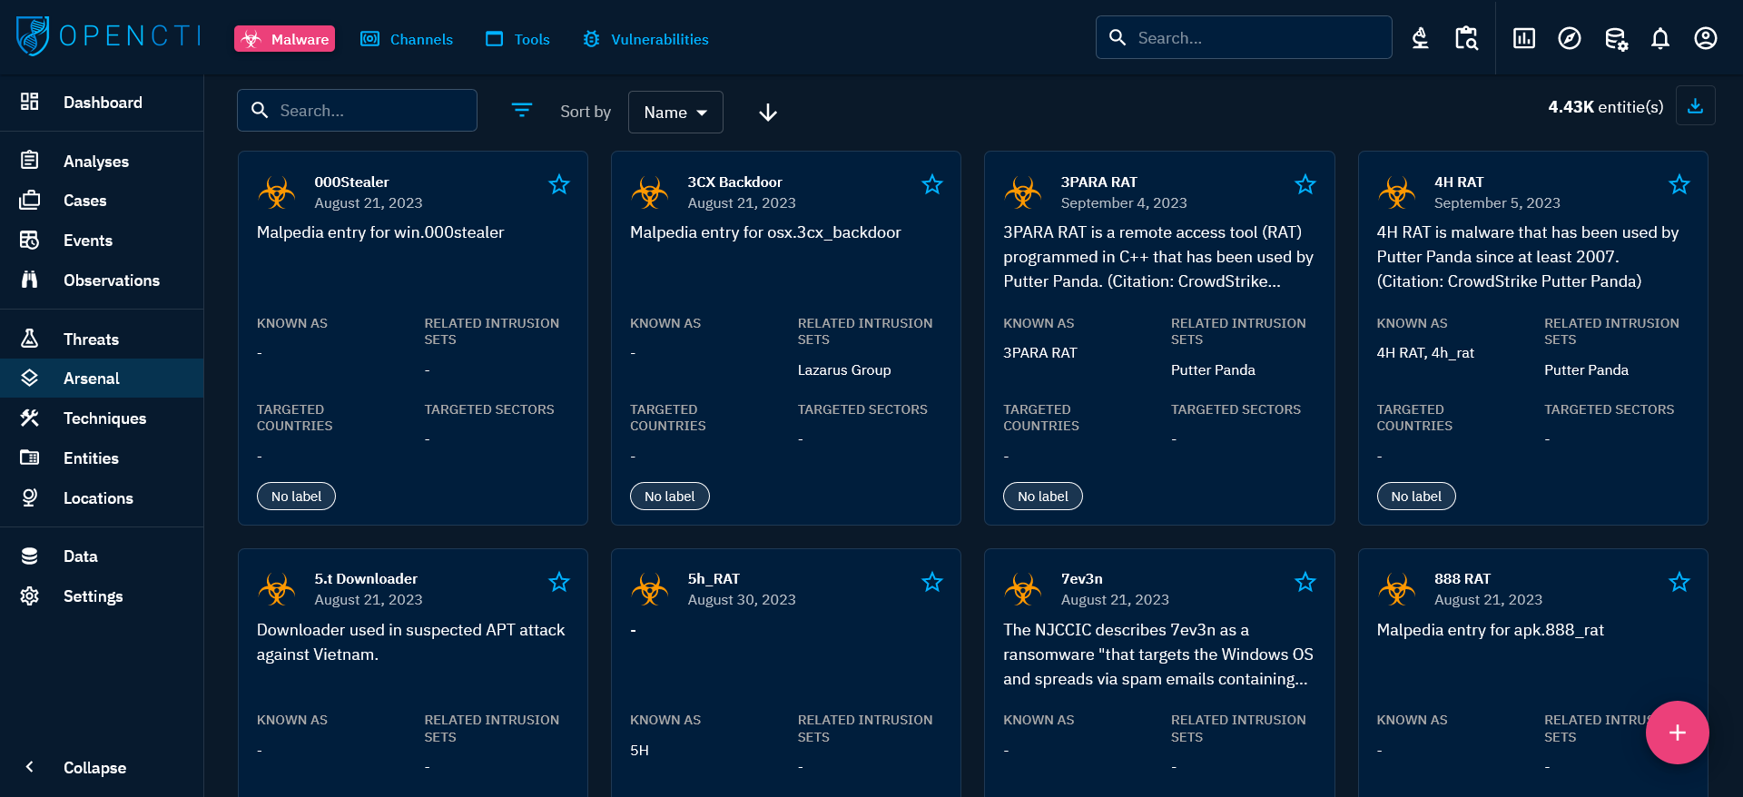1743x797 pixels.
Task: Switch to the Channels tab
Action: tap(407, 39)
